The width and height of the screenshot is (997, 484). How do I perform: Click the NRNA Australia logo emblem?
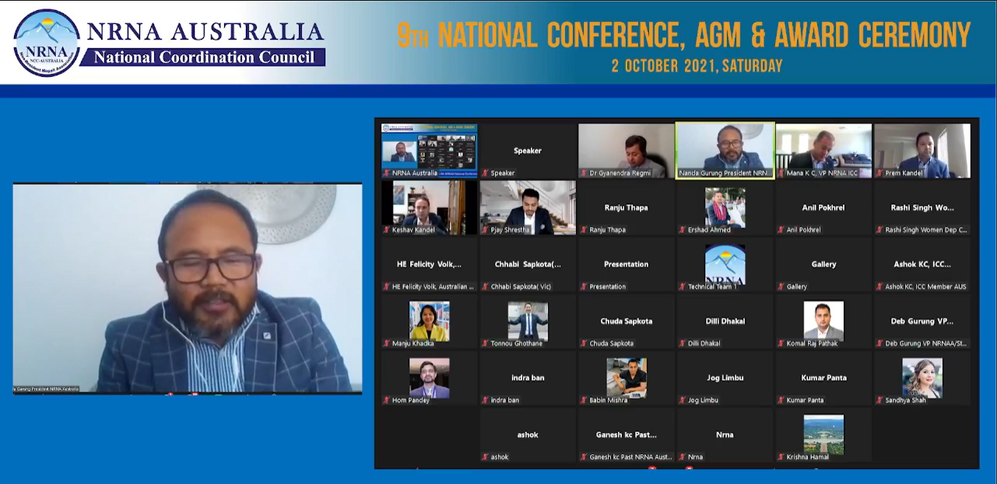coord(47,42)
